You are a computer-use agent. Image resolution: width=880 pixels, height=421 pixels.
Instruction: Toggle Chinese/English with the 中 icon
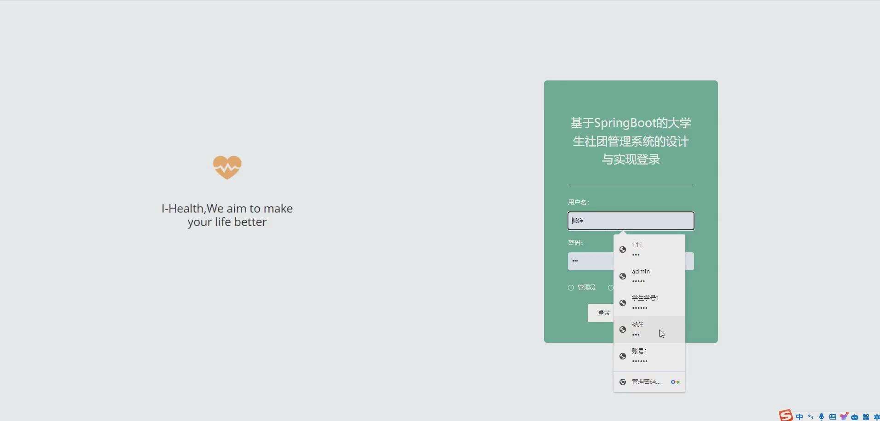pyautogui.click(x=799, y=417)
